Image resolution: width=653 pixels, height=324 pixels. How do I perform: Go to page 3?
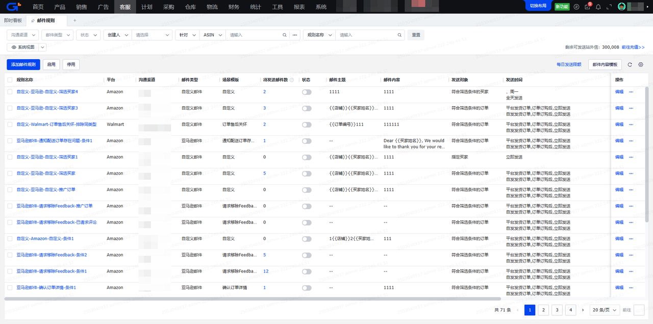(x=557, y=310)
